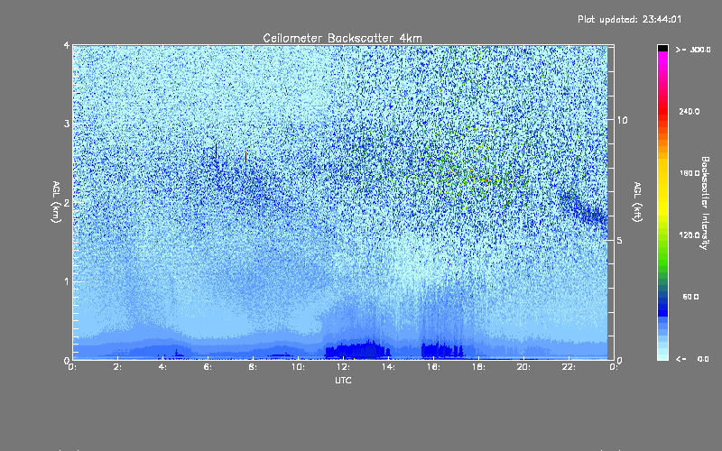Viewport: 722px width, 451px height.
Task: Click the dark blue low cloud near 16-17 UTC
Action: [442, 351]
